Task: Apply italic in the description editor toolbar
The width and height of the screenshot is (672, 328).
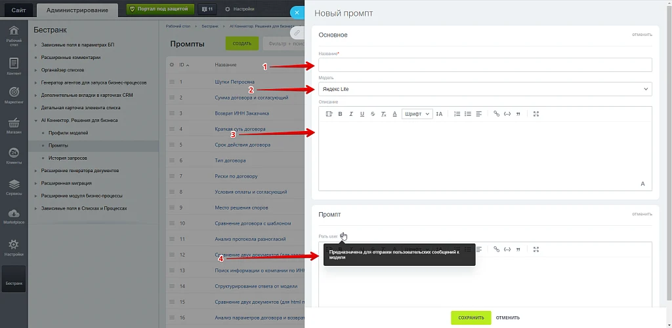Action: coord(351,114)
